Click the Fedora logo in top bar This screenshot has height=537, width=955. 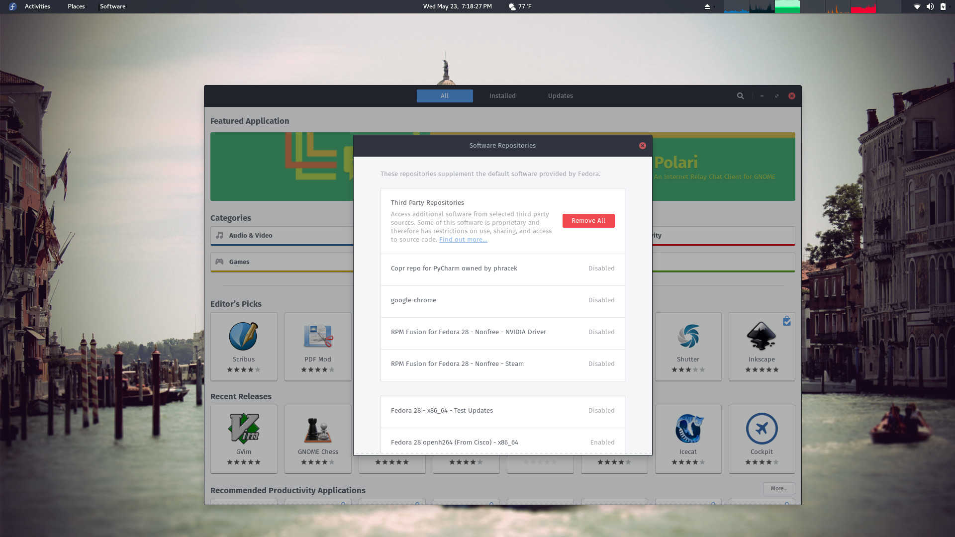(x=12, y=6)
